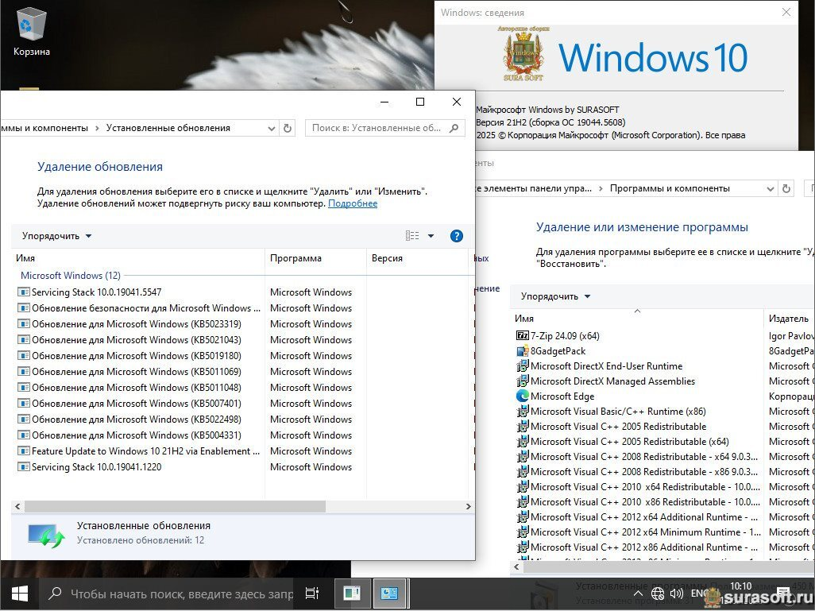Select the Microsoft Edge program icon
The image size is (815, 611).
pos(522,396)
